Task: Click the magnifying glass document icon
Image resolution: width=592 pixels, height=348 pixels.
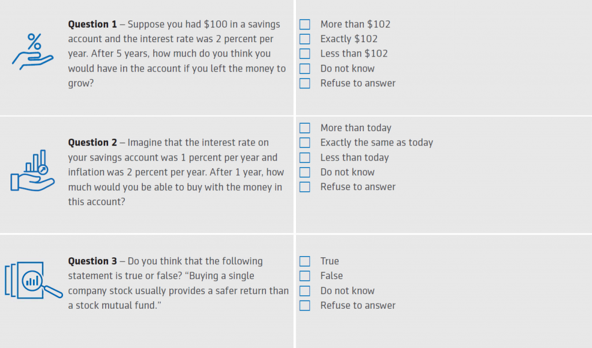Action: pos(32,281)
